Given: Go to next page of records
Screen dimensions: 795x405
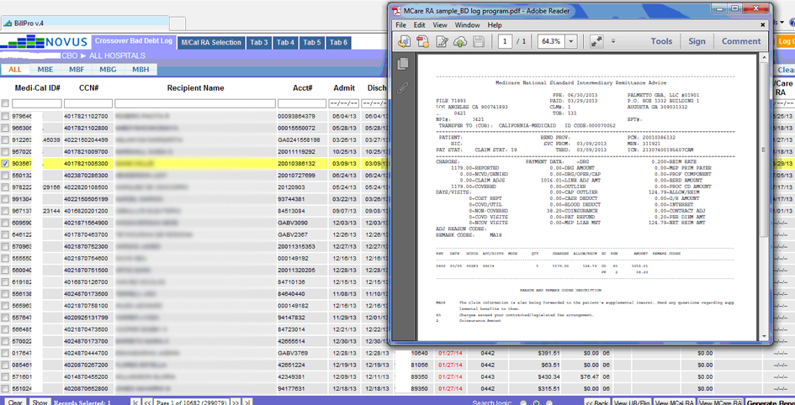Looking at the screenshot, I should coord(236,402).
